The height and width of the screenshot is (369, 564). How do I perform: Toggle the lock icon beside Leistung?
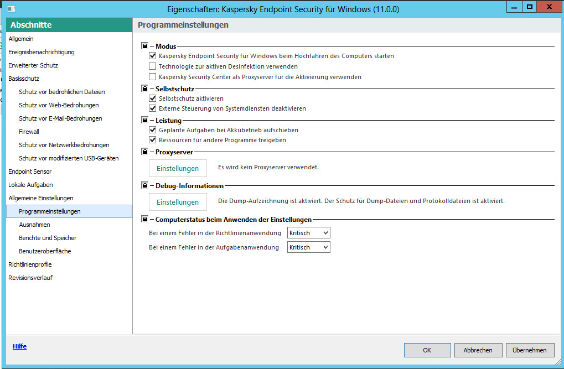144,120
